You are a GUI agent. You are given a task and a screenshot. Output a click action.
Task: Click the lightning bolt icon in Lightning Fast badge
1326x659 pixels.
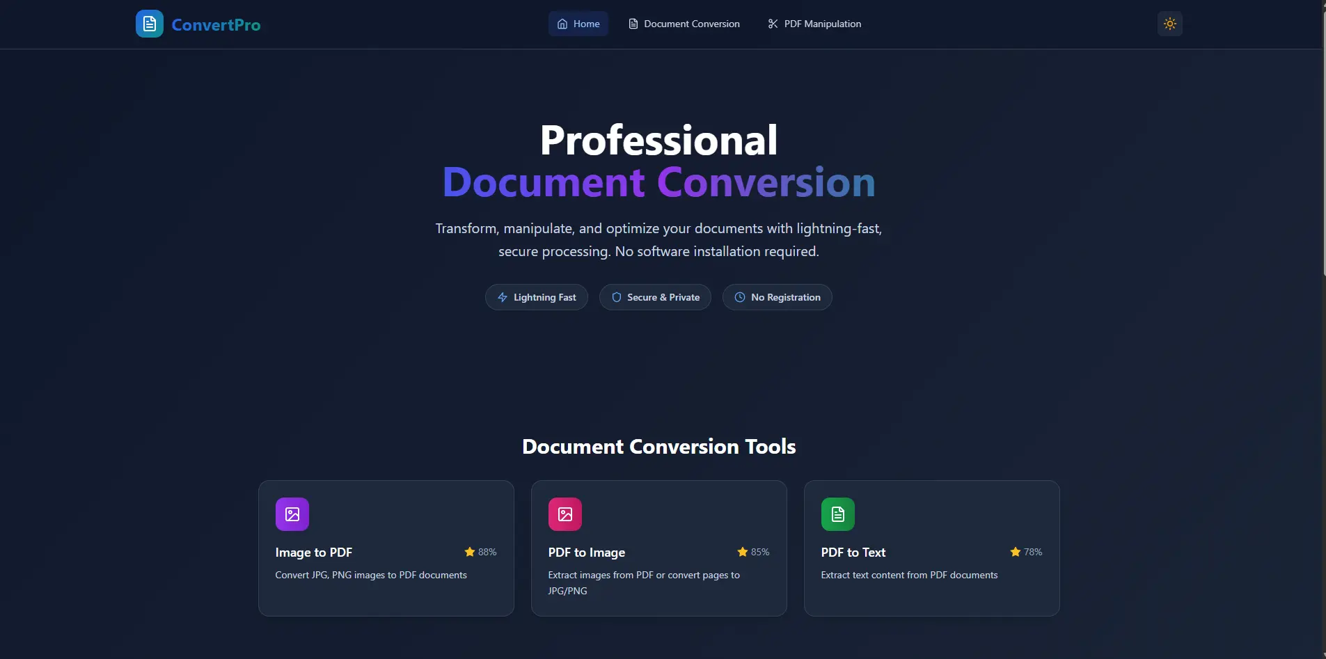tap(502, 297)
